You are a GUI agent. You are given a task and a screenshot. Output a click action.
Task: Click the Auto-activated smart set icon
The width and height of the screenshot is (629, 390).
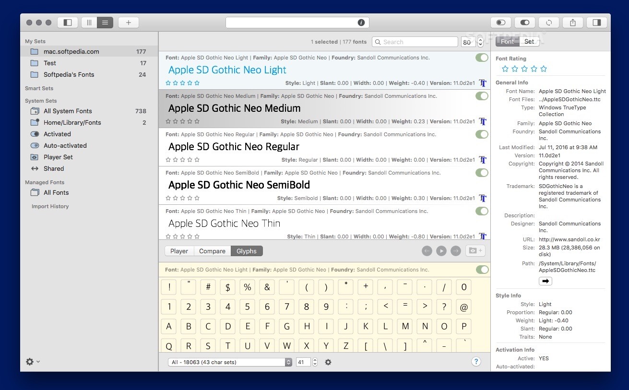pyautogui.click(x=34, y=145)
